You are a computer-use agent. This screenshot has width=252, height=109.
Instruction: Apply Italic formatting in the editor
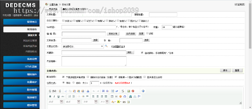point(54,96)
